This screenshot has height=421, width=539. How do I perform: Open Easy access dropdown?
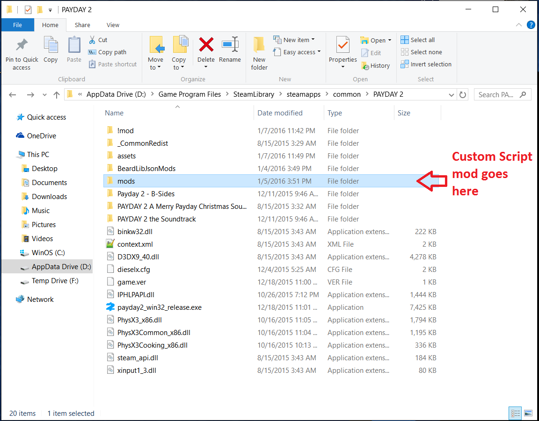(x=297, y=52)
